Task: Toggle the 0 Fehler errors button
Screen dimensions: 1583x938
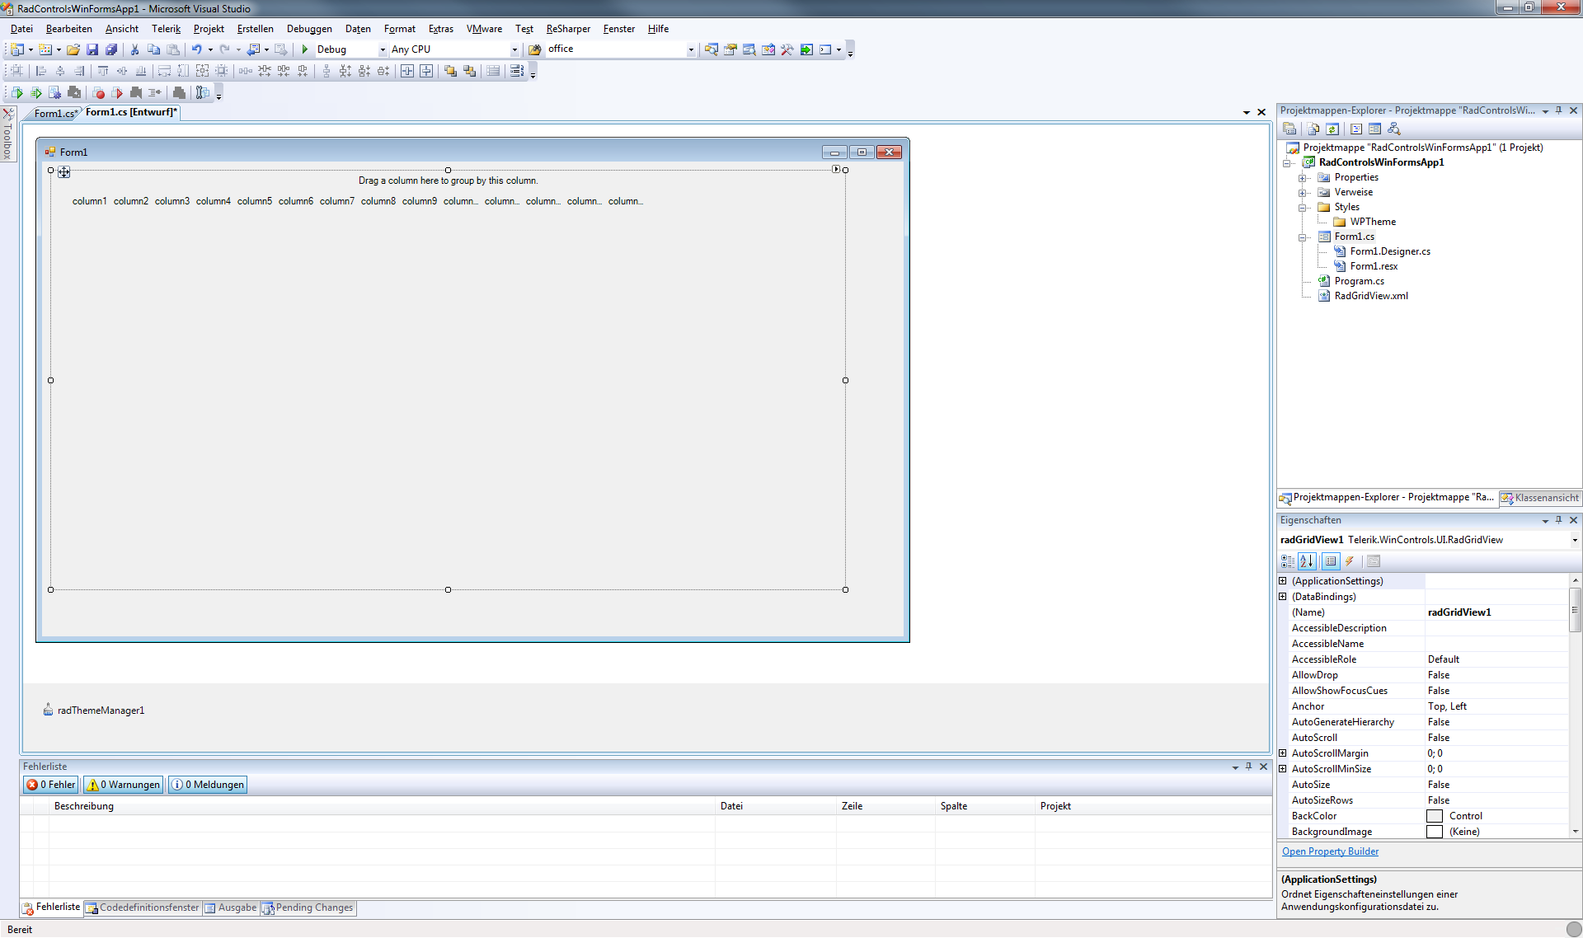Action: click(x=51, y=785)
